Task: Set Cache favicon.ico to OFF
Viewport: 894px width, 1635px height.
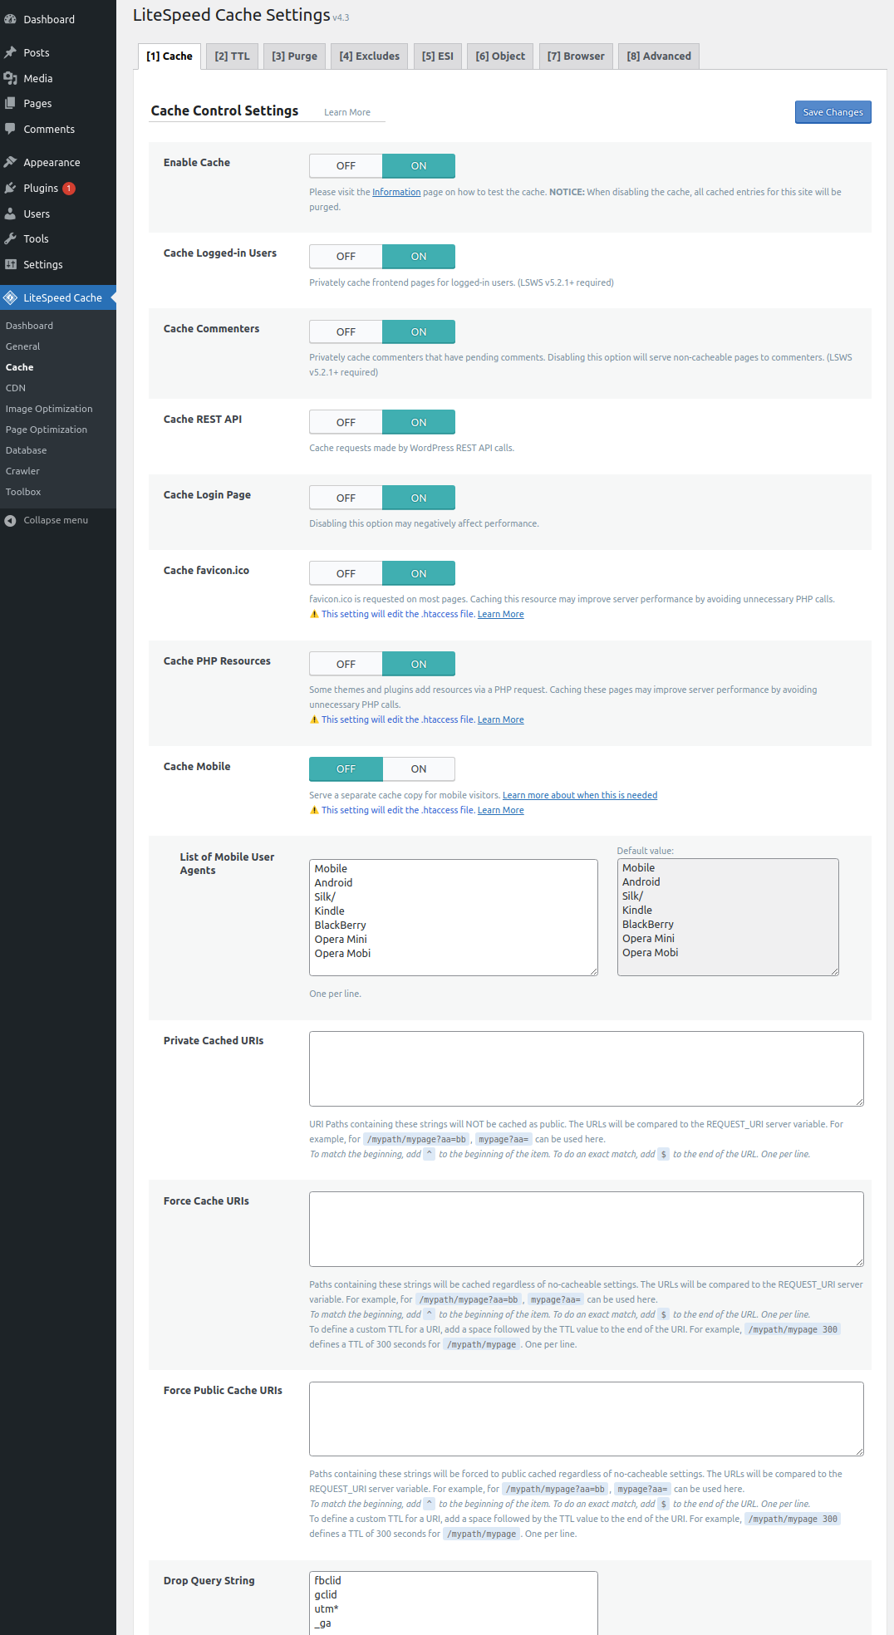Action: 346,574
